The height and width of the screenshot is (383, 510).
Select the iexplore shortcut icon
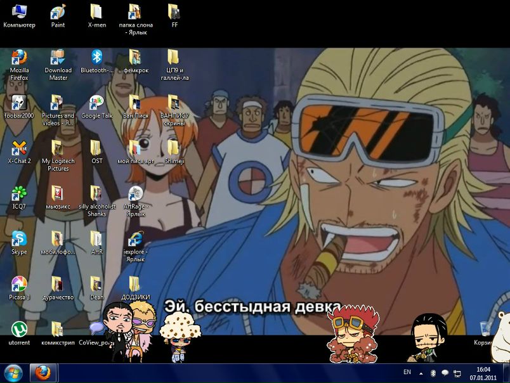point(134,240)
